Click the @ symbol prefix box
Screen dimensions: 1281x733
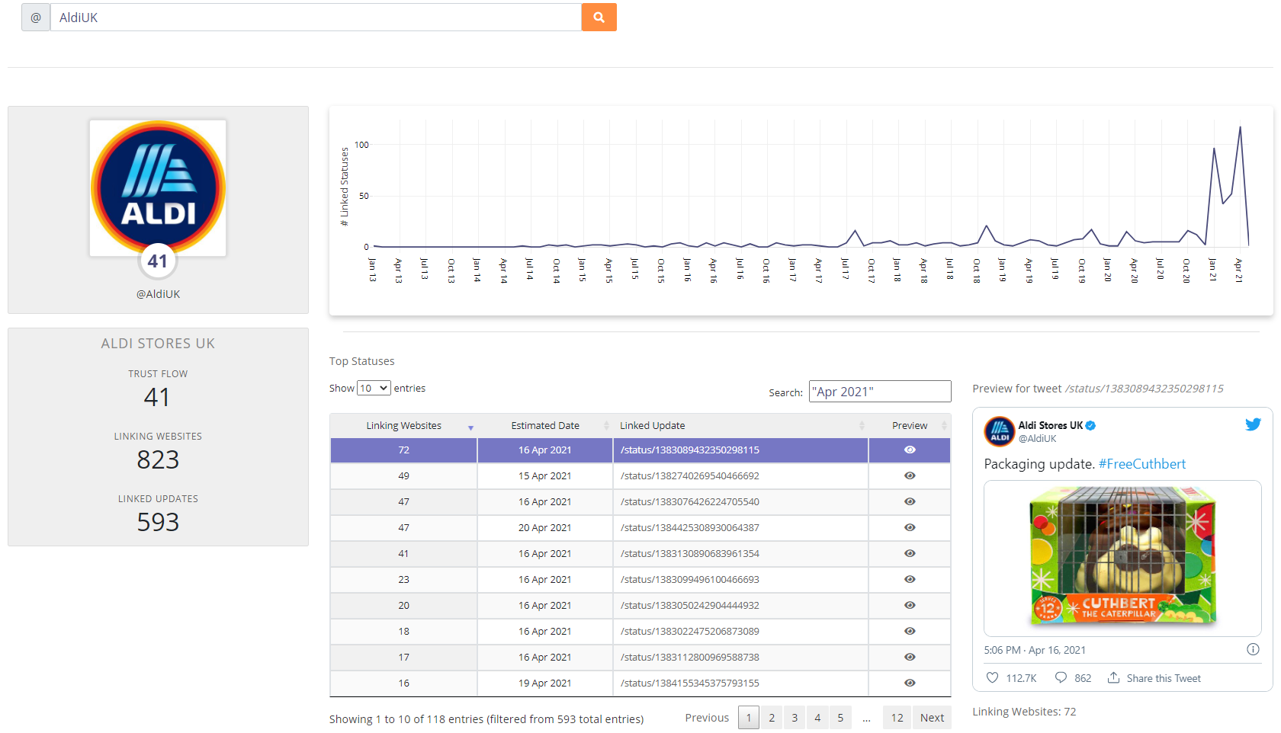tap(36, 18)
